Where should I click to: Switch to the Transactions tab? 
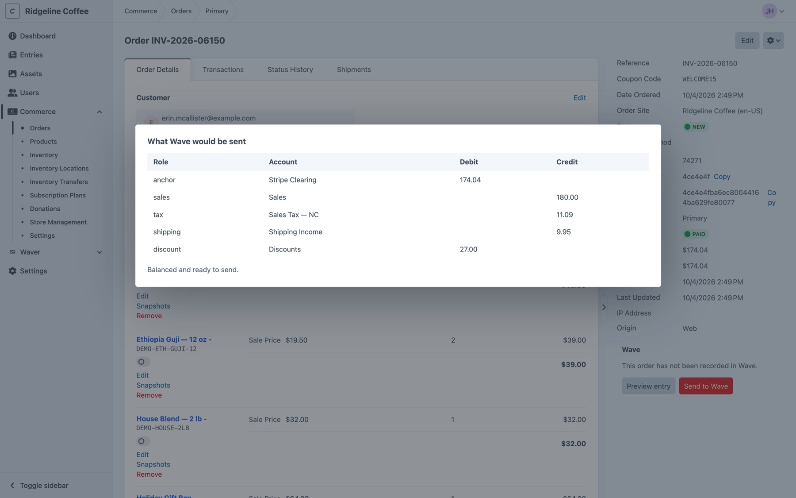tap(223, 69)
